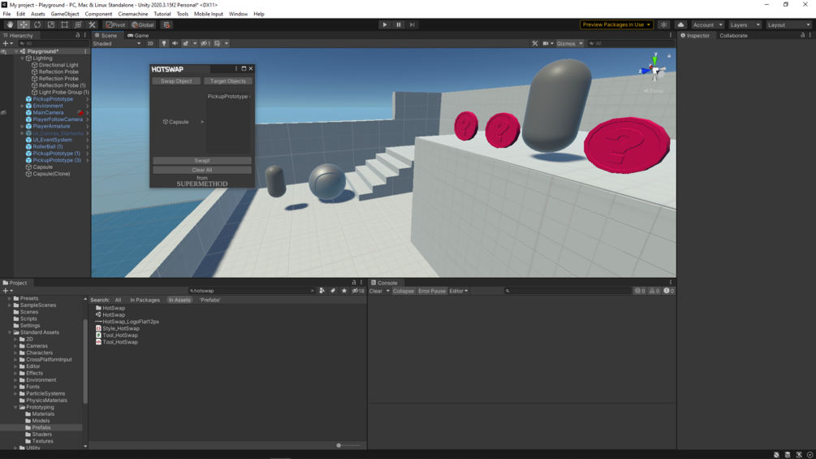816x459 pixels.
Task: Toggle console error messages filter
Action: tap(669, 291)
